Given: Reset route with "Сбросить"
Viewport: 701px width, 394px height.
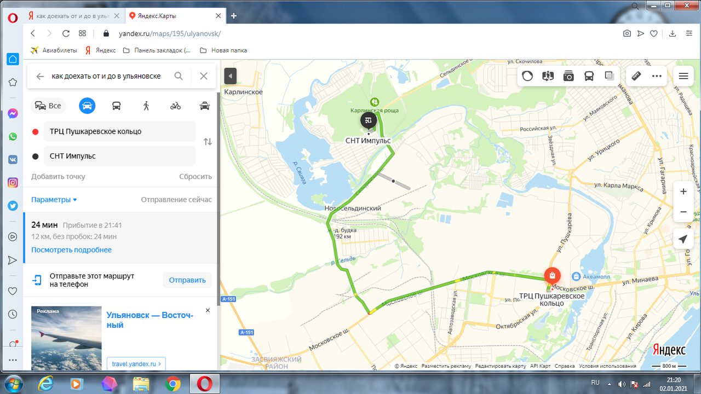Looking at the screenshot, I should (x=196, y=177).
